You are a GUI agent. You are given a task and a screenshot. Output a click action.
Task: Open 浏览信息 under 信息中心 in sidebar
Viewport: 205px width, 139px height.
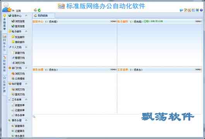[18, 21]
